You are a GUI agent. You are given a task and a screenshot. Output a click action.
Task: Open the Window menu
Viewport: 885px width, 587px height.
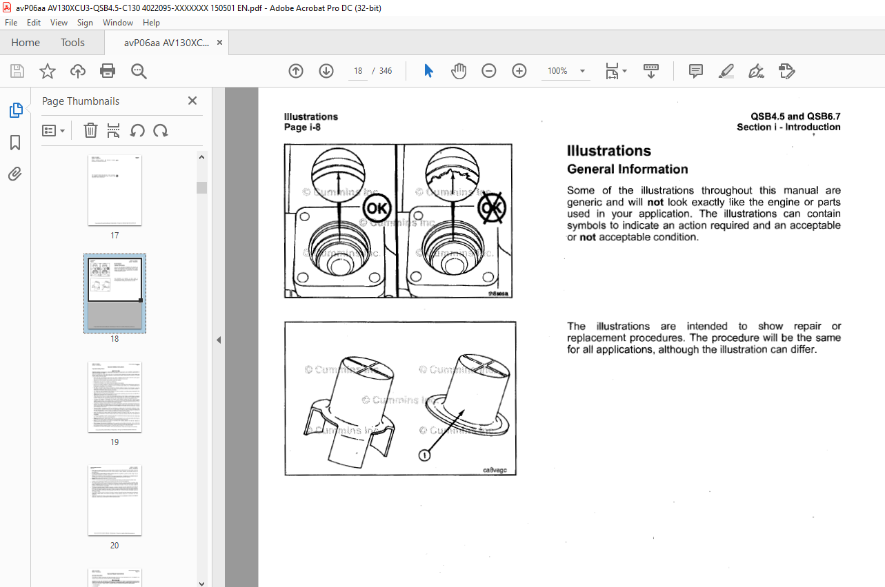point(118,23)
